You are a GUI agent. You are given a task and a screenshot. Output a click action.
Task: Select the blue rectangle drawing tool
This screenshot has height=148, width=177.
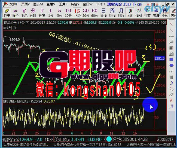[171, 60]
